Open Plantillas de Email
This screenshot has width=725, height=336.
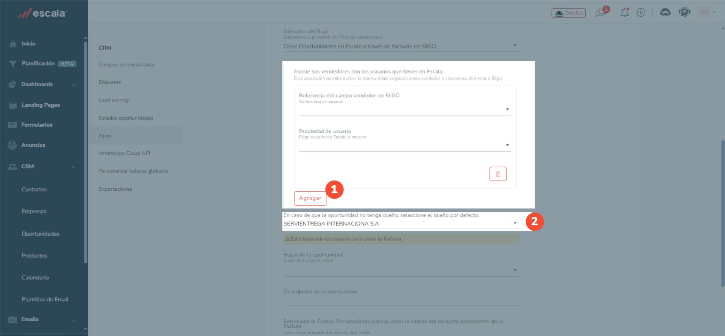(x=45, y=300)
